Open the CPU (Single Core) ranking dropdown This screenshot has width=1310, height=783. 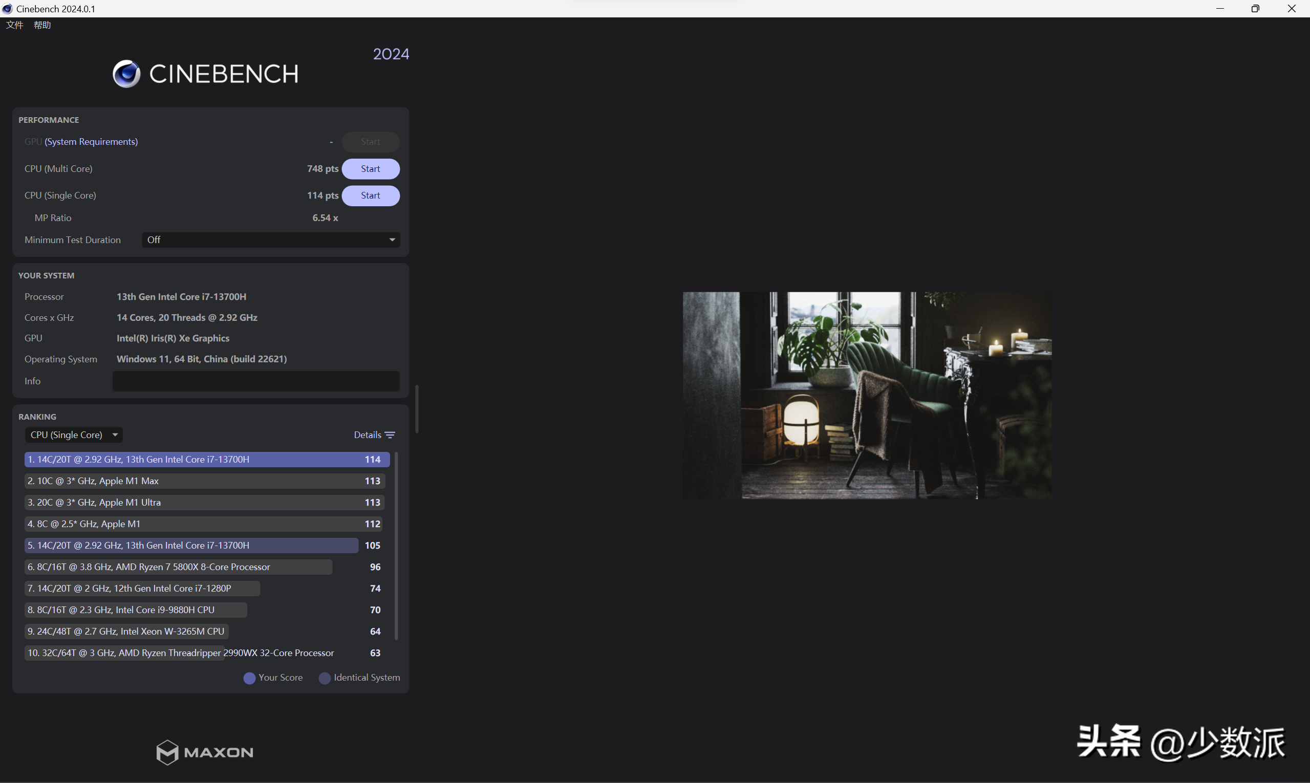coord(73,435)
